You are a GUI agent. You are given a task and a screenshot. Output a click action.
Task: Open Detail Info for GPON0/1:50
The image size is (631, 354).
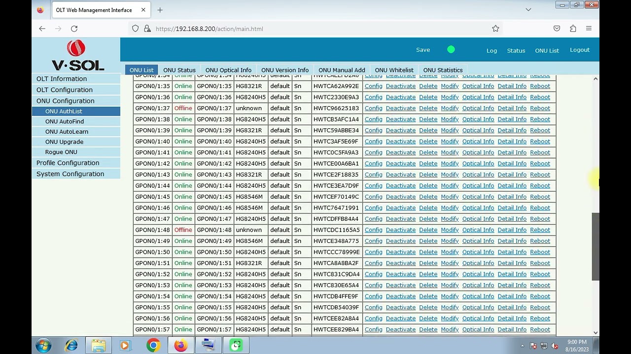pyautogui.click(x=512, y=252)
